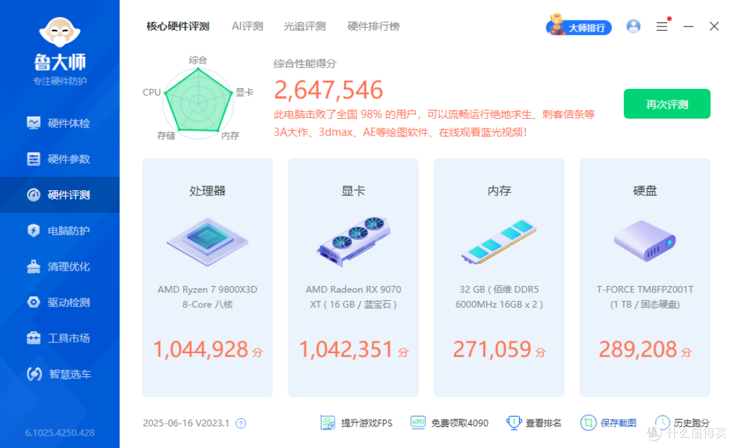Click the T-FORCE TM8FPZ001T disk name
The height and width of the screenshot is (448, 733).
[x=645, y=290]
